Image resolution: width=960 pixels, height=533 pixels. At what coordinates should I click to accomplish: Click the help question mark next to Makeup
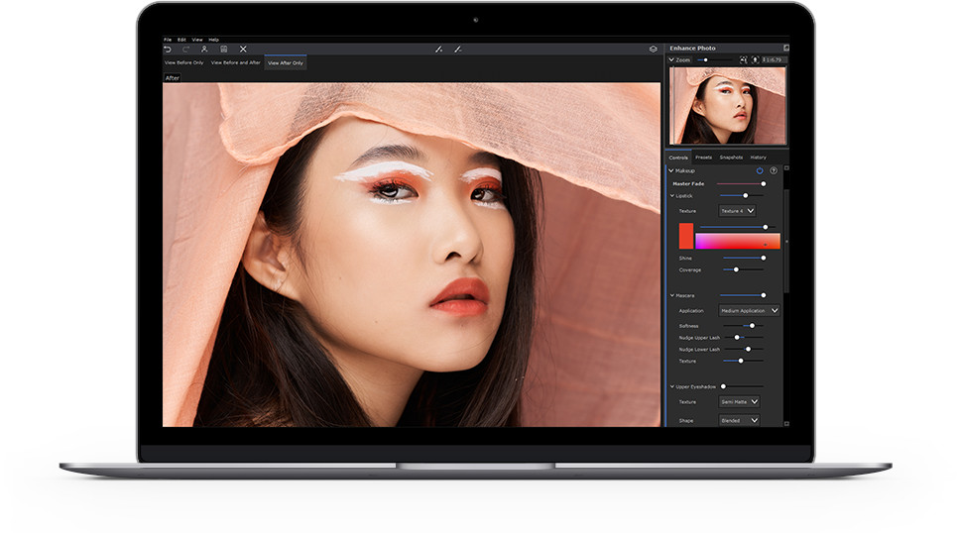click(x=774, y=170)
